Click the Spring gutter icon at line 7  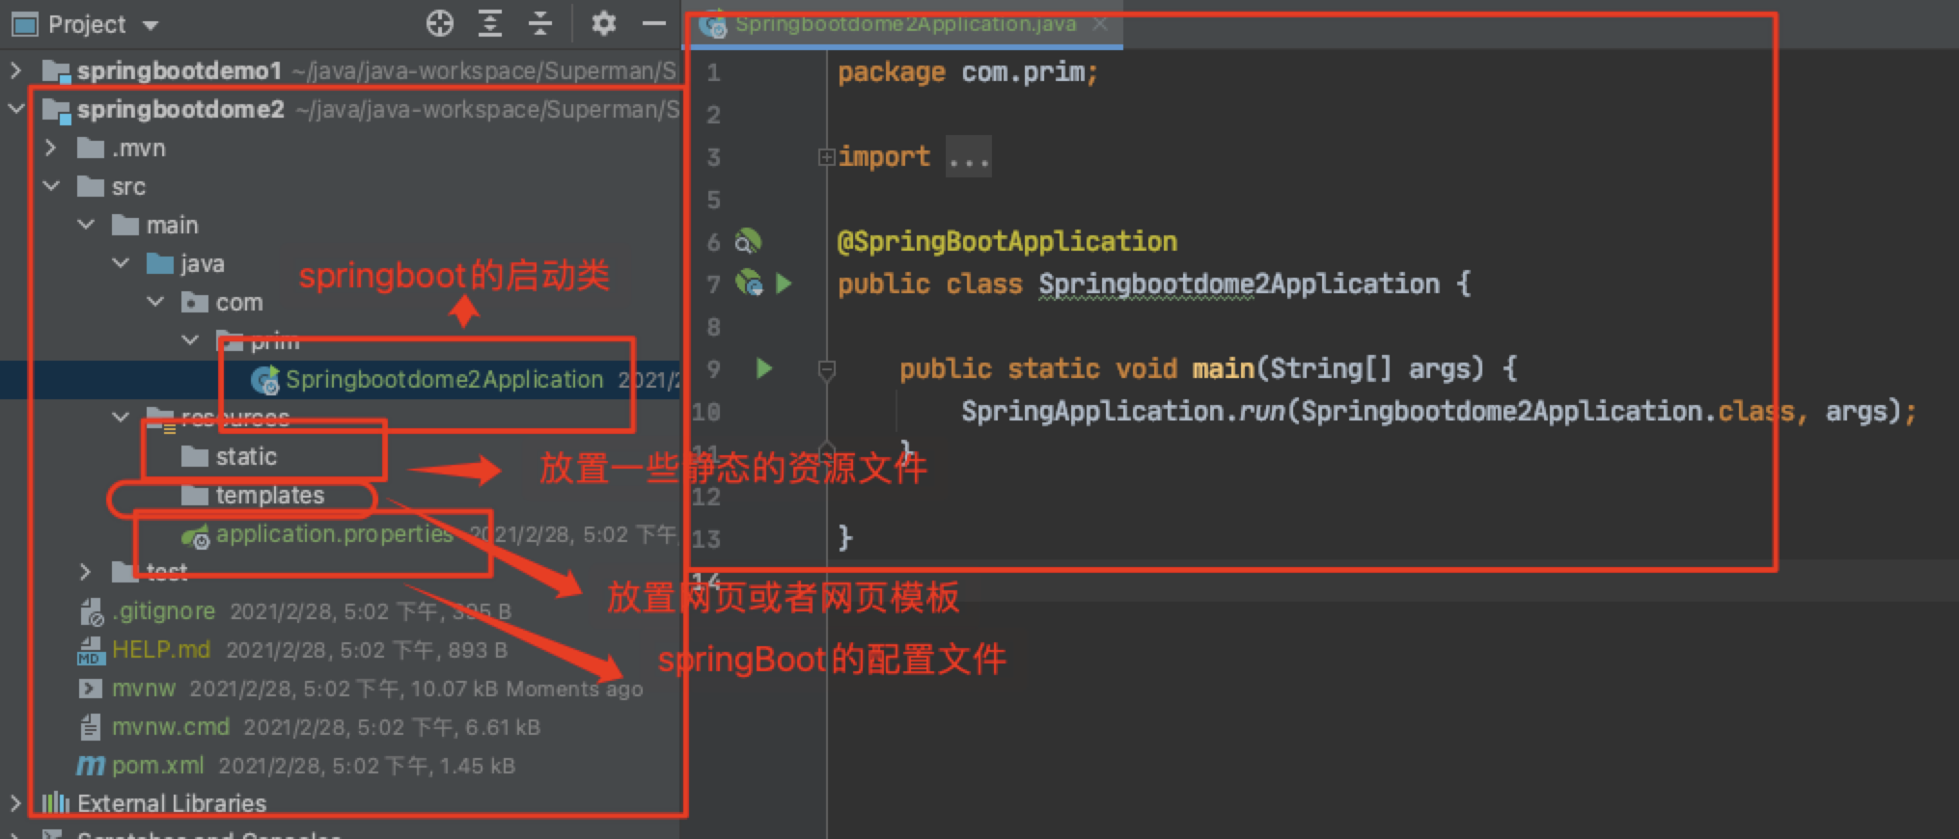pos(749,284)
